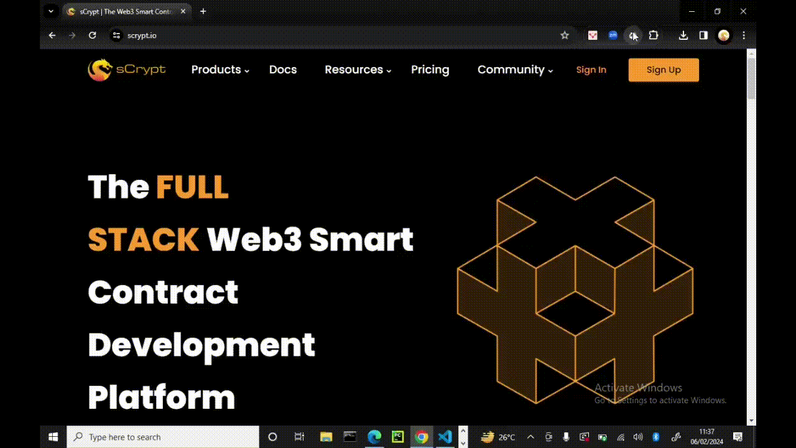View site information icon in address bar
This screenshot has height=448, width=796.
point(116,35)
